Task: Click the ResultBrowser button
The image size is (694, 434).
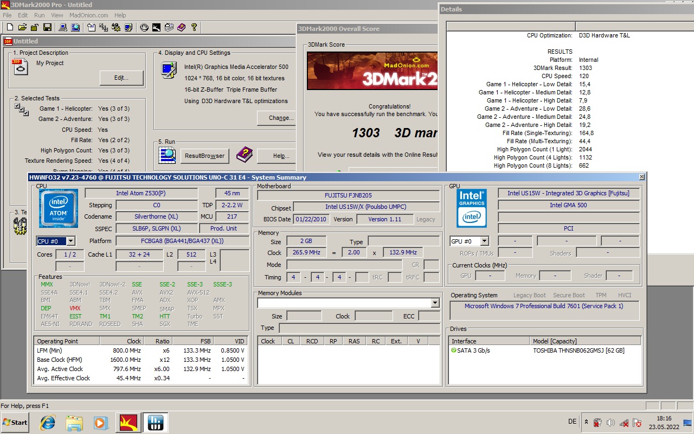Action: click(204, 156)
